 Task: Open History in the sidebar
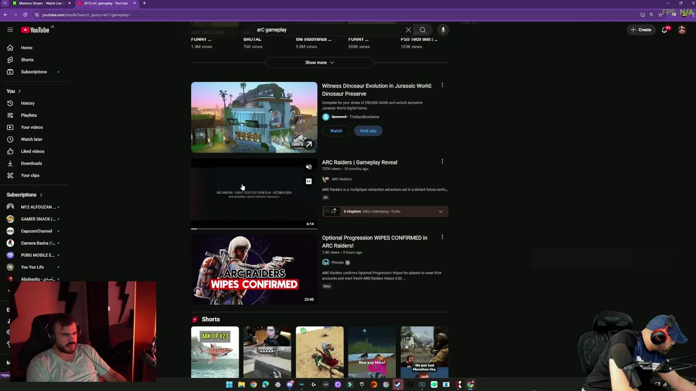click(27, 103)
